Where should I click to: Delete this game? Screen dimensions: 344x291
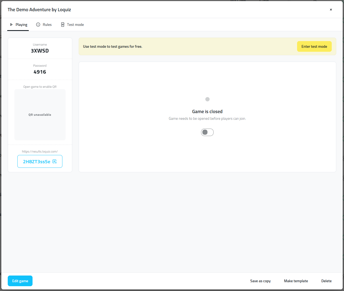coord(326,281)
